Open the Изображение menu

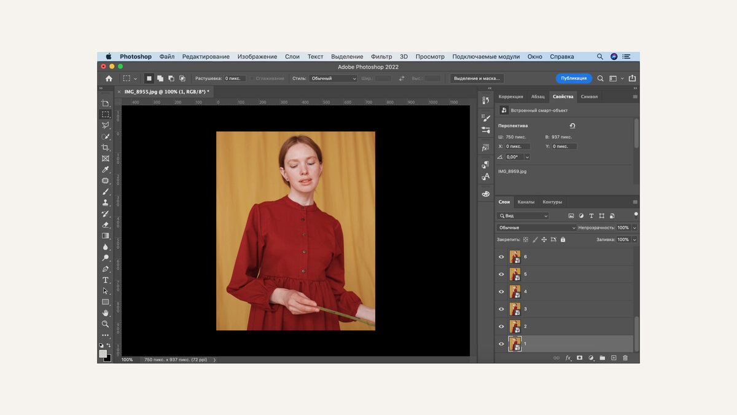[x=257, y=57]
